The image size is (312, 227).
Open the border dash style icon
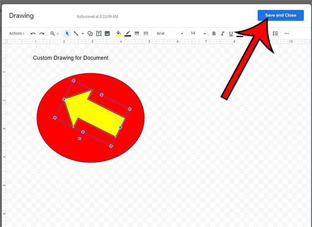[x=145, y=34]
